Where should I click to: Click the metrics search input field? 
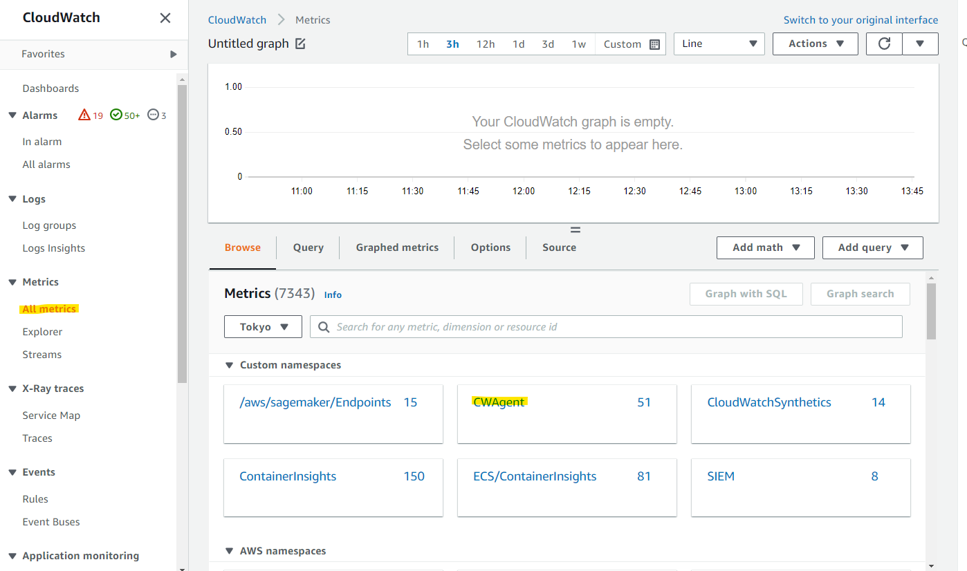[606, 327]
